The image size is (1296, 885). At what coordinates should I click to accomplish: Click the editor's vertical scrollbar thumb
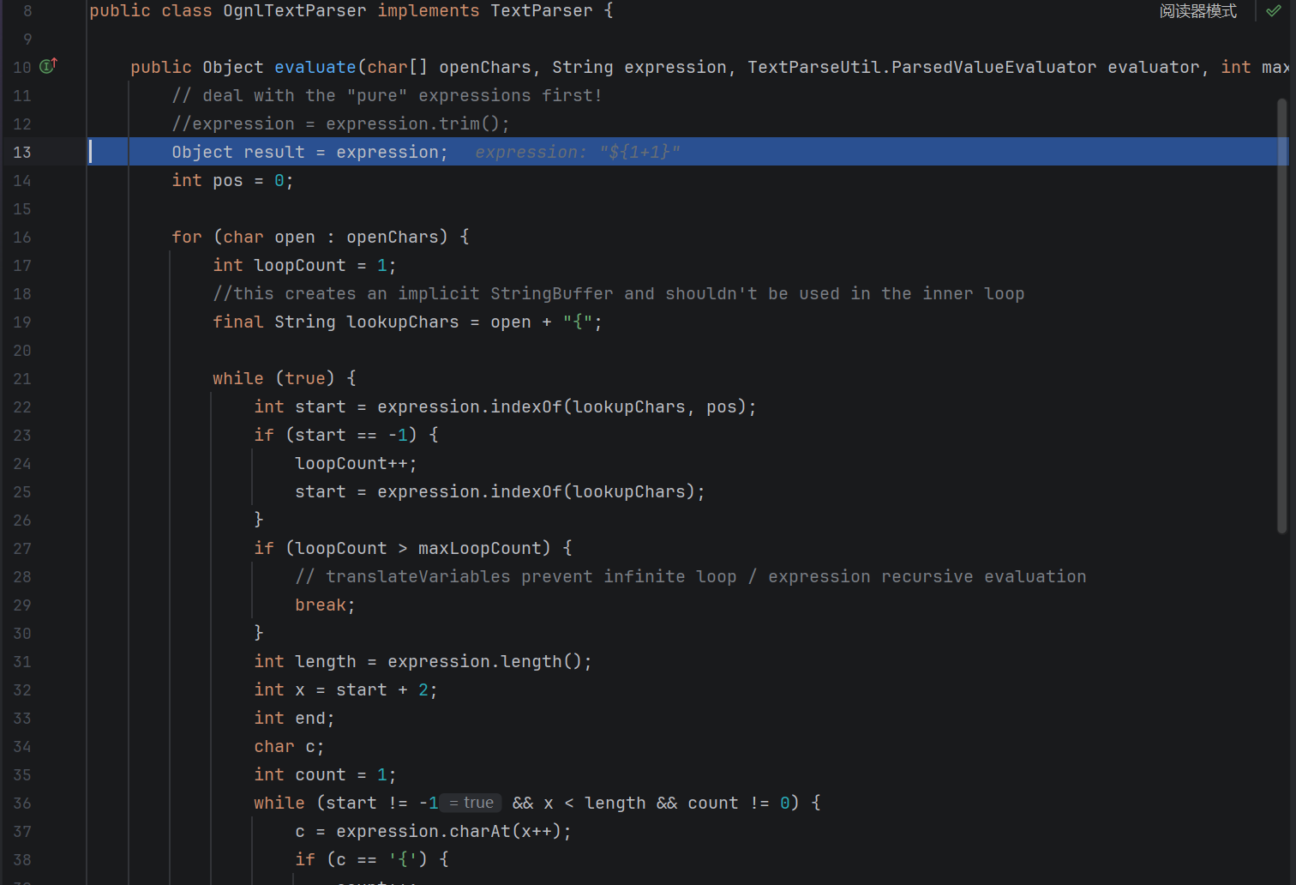(x=1282, y=316)
